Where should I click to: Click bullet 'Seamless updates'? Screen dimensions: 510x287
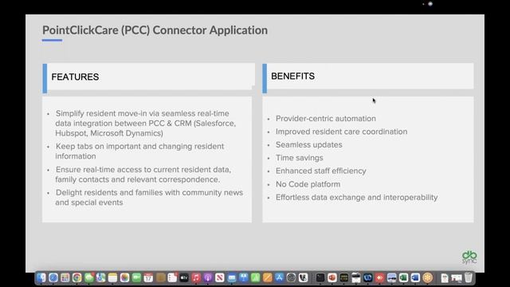(x=308, y=145)
